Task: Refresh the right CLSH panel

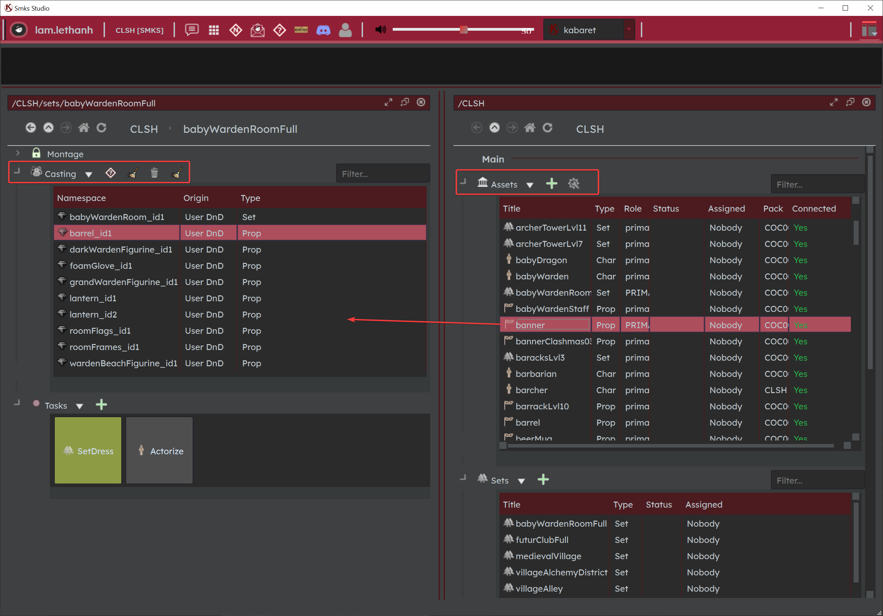Action: [547, 128]
